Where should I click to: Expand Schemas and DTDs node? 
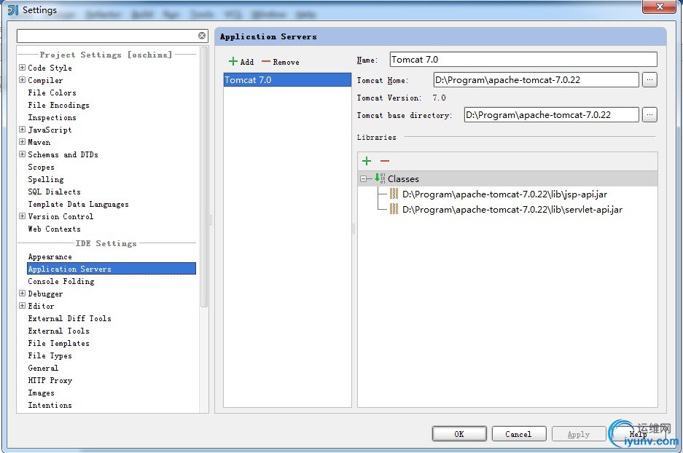coord(22,154)
